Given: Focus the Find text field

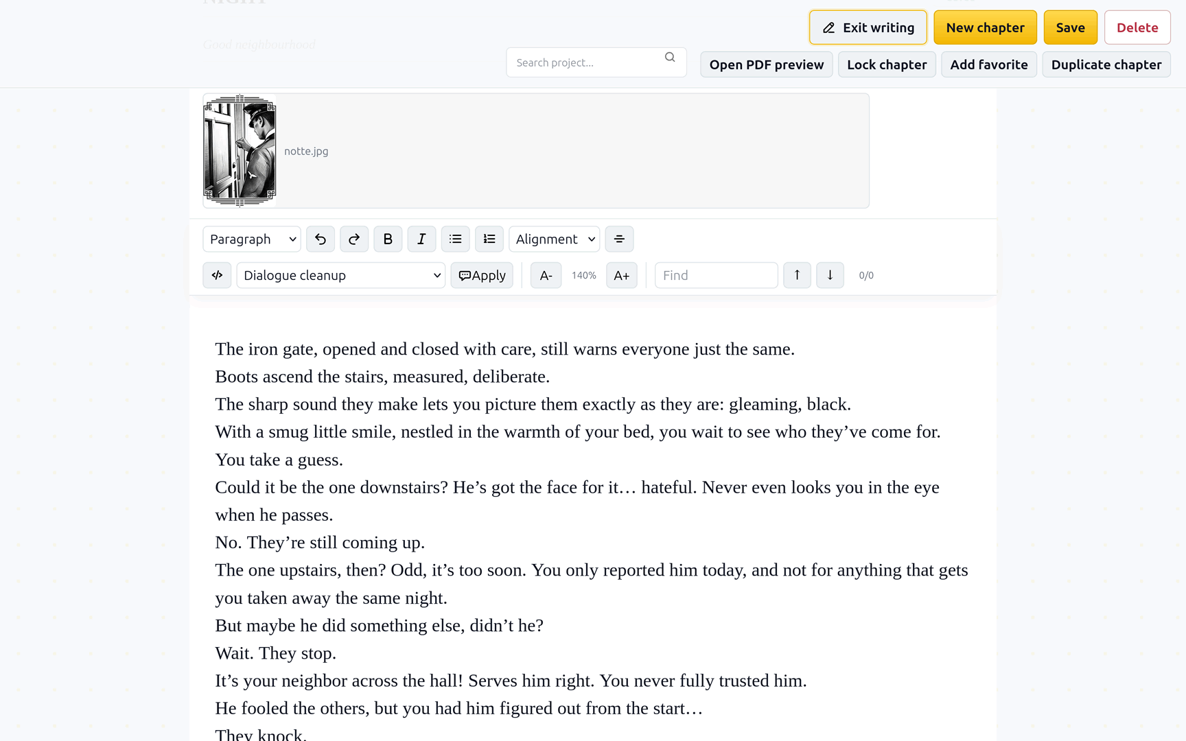Looking at the screenshot, I should (x=716, y=275).
